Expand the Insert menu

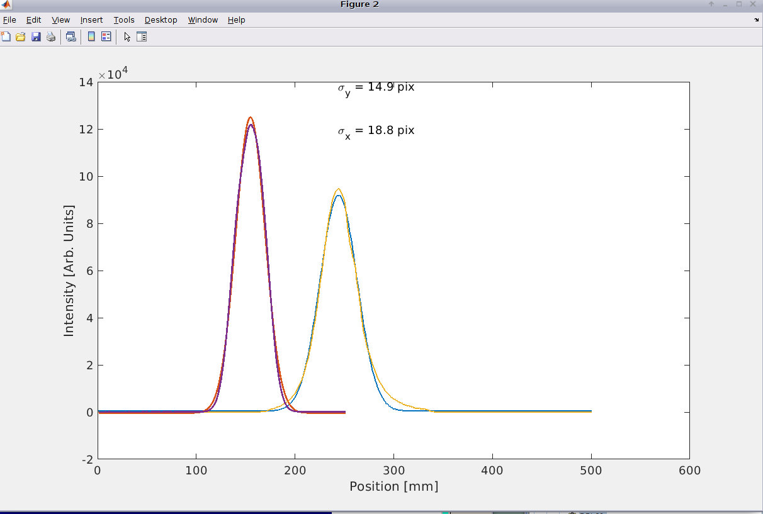[x=91, y=20]
